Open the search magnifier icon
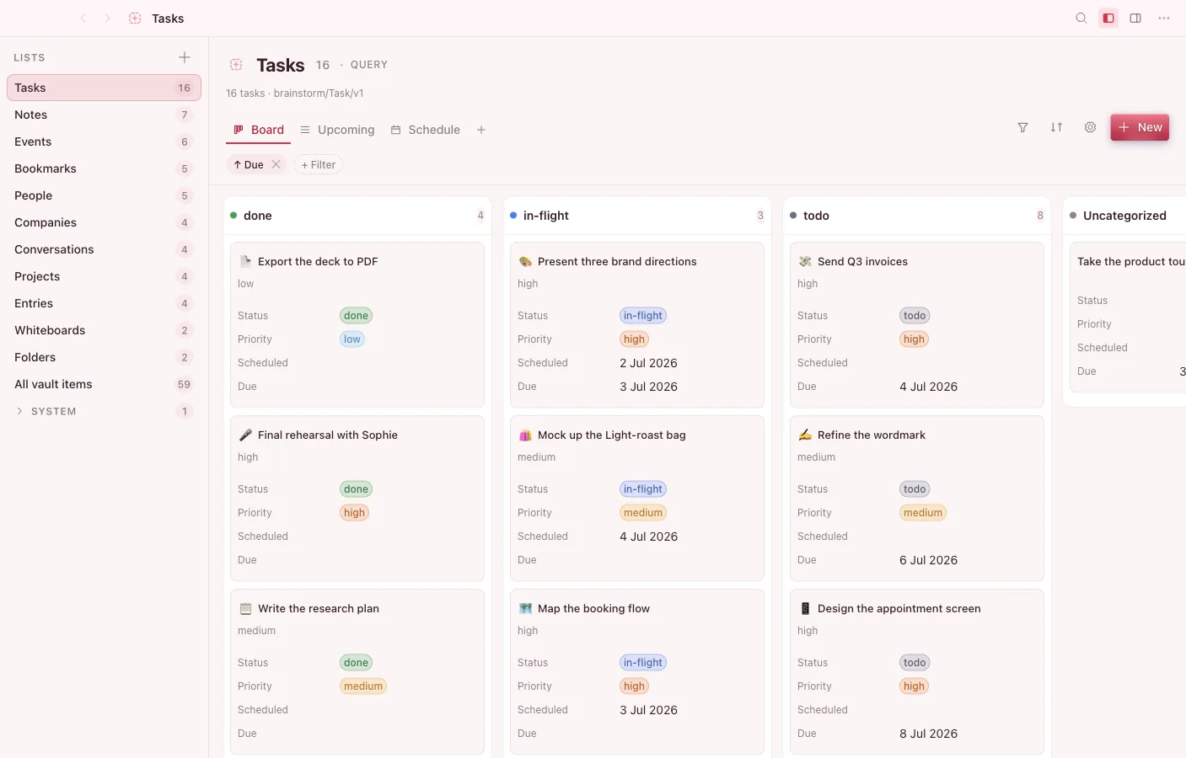This screenshot has height=758, width=1186. pos(1081,19)
